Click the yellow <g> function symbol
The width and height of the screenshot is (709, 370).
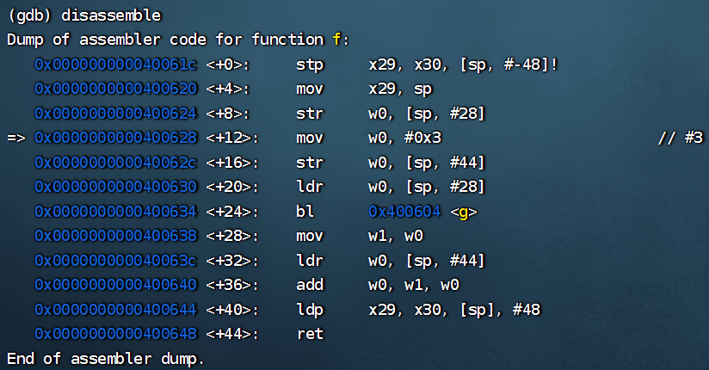[x=464, y=213]
